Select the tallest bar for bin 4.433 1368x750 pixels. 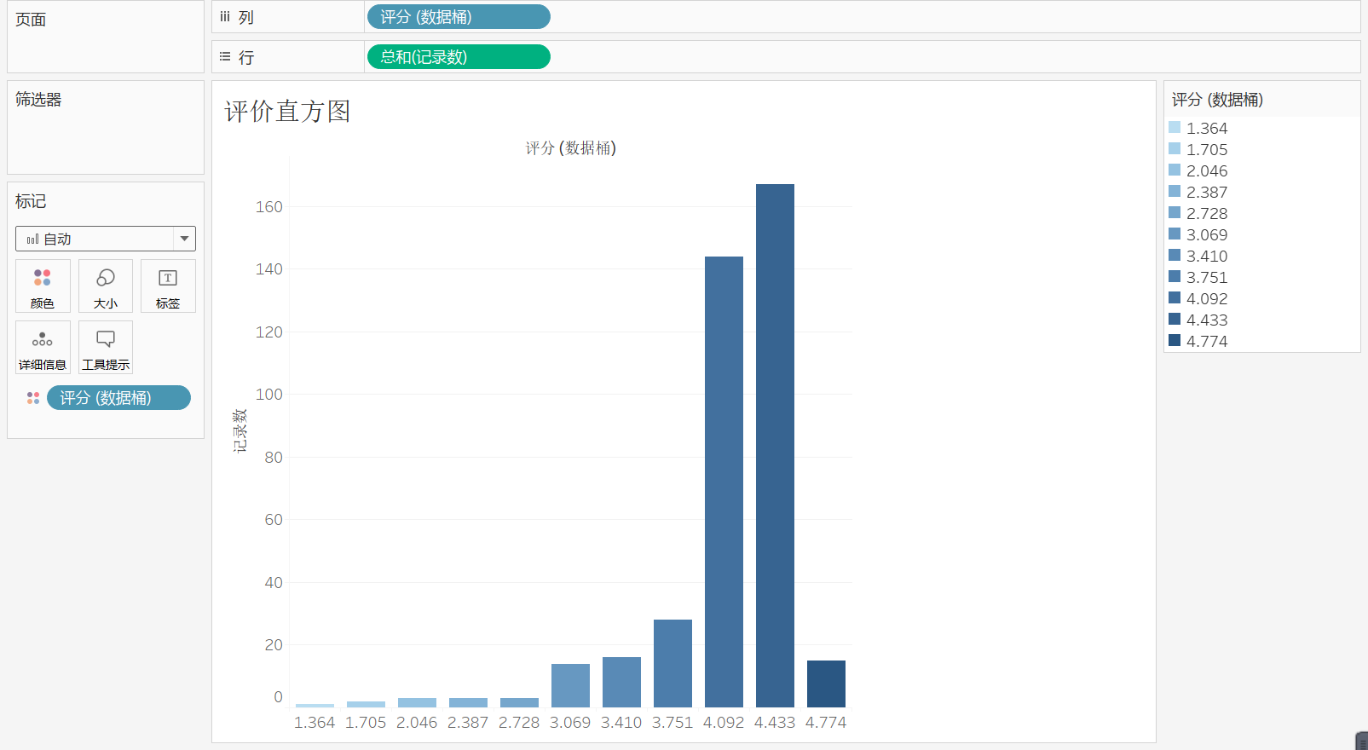tap(775, 446)
